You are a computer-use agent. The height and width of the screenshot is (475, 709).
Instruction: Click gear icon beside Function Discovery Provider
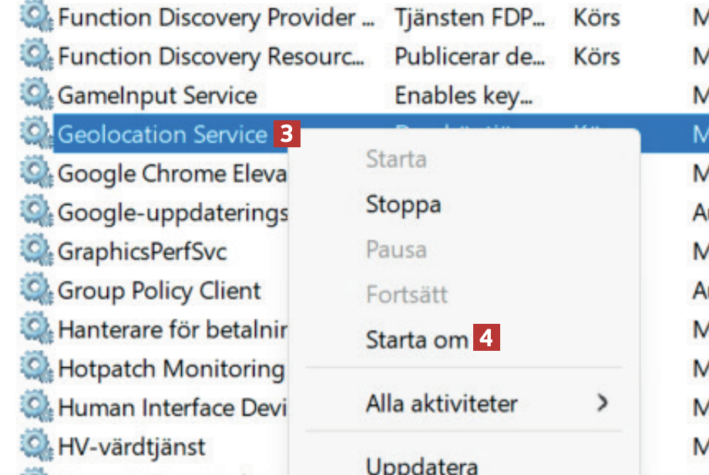point(34,16)
